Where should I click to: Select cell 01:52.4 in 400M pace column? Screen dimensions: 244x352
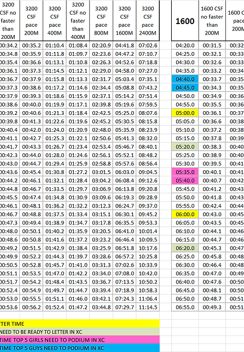click(55, 307)
